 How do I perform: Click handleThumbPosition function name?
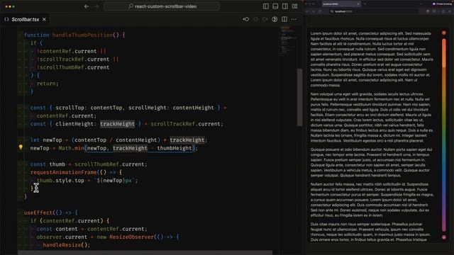[x=82, y=35]
